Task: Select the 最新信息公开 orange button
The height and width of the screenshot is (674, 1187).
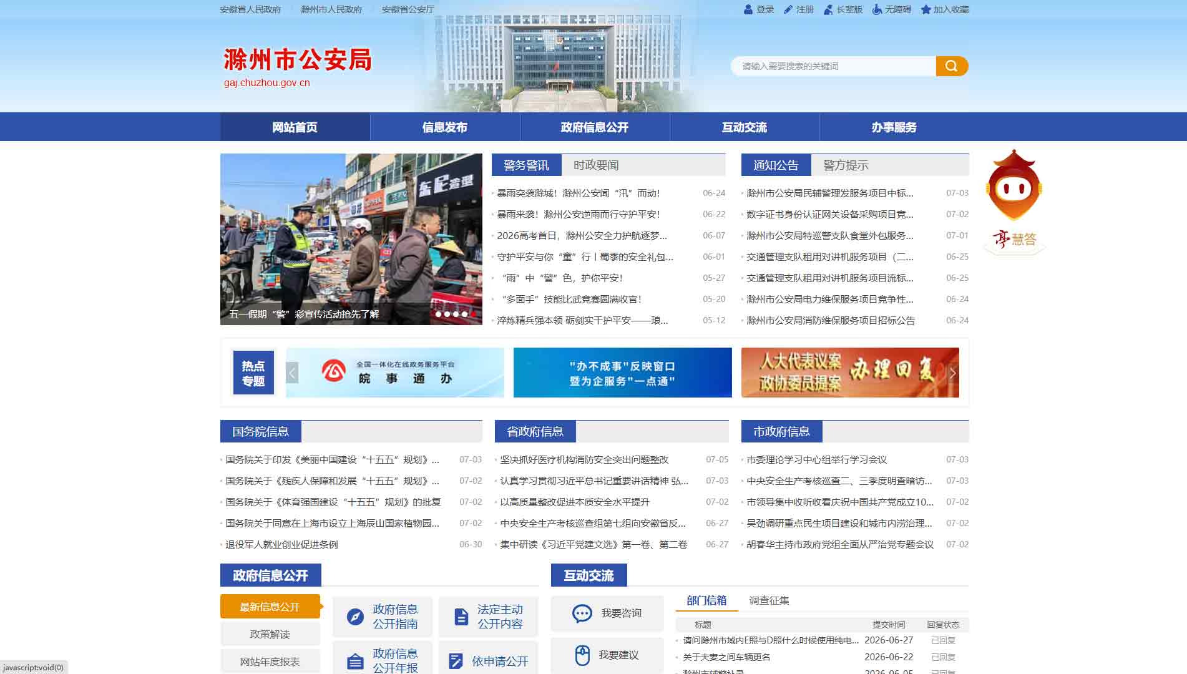Action: click(x=270, y=607)
